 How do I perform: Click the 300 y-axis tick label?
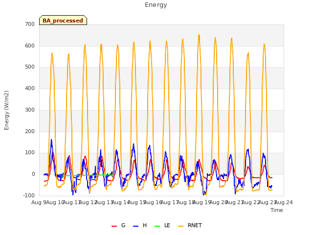30,110
